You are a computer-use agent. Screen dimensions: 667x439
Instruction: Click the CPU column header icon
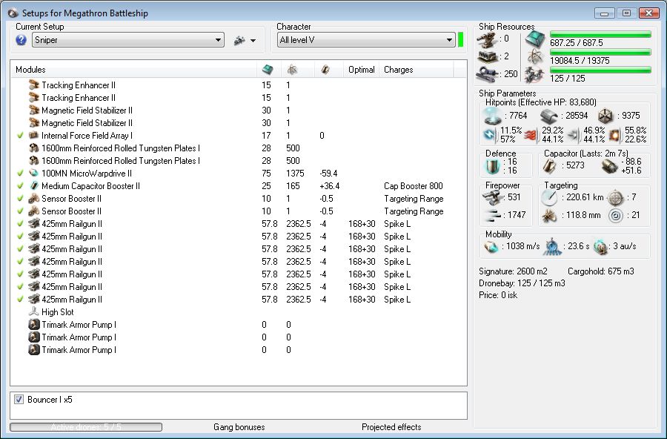coord(267,70)
